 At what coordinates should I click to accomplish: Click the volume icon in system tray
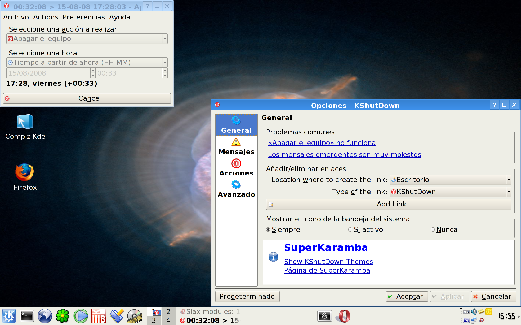point(474,312)
